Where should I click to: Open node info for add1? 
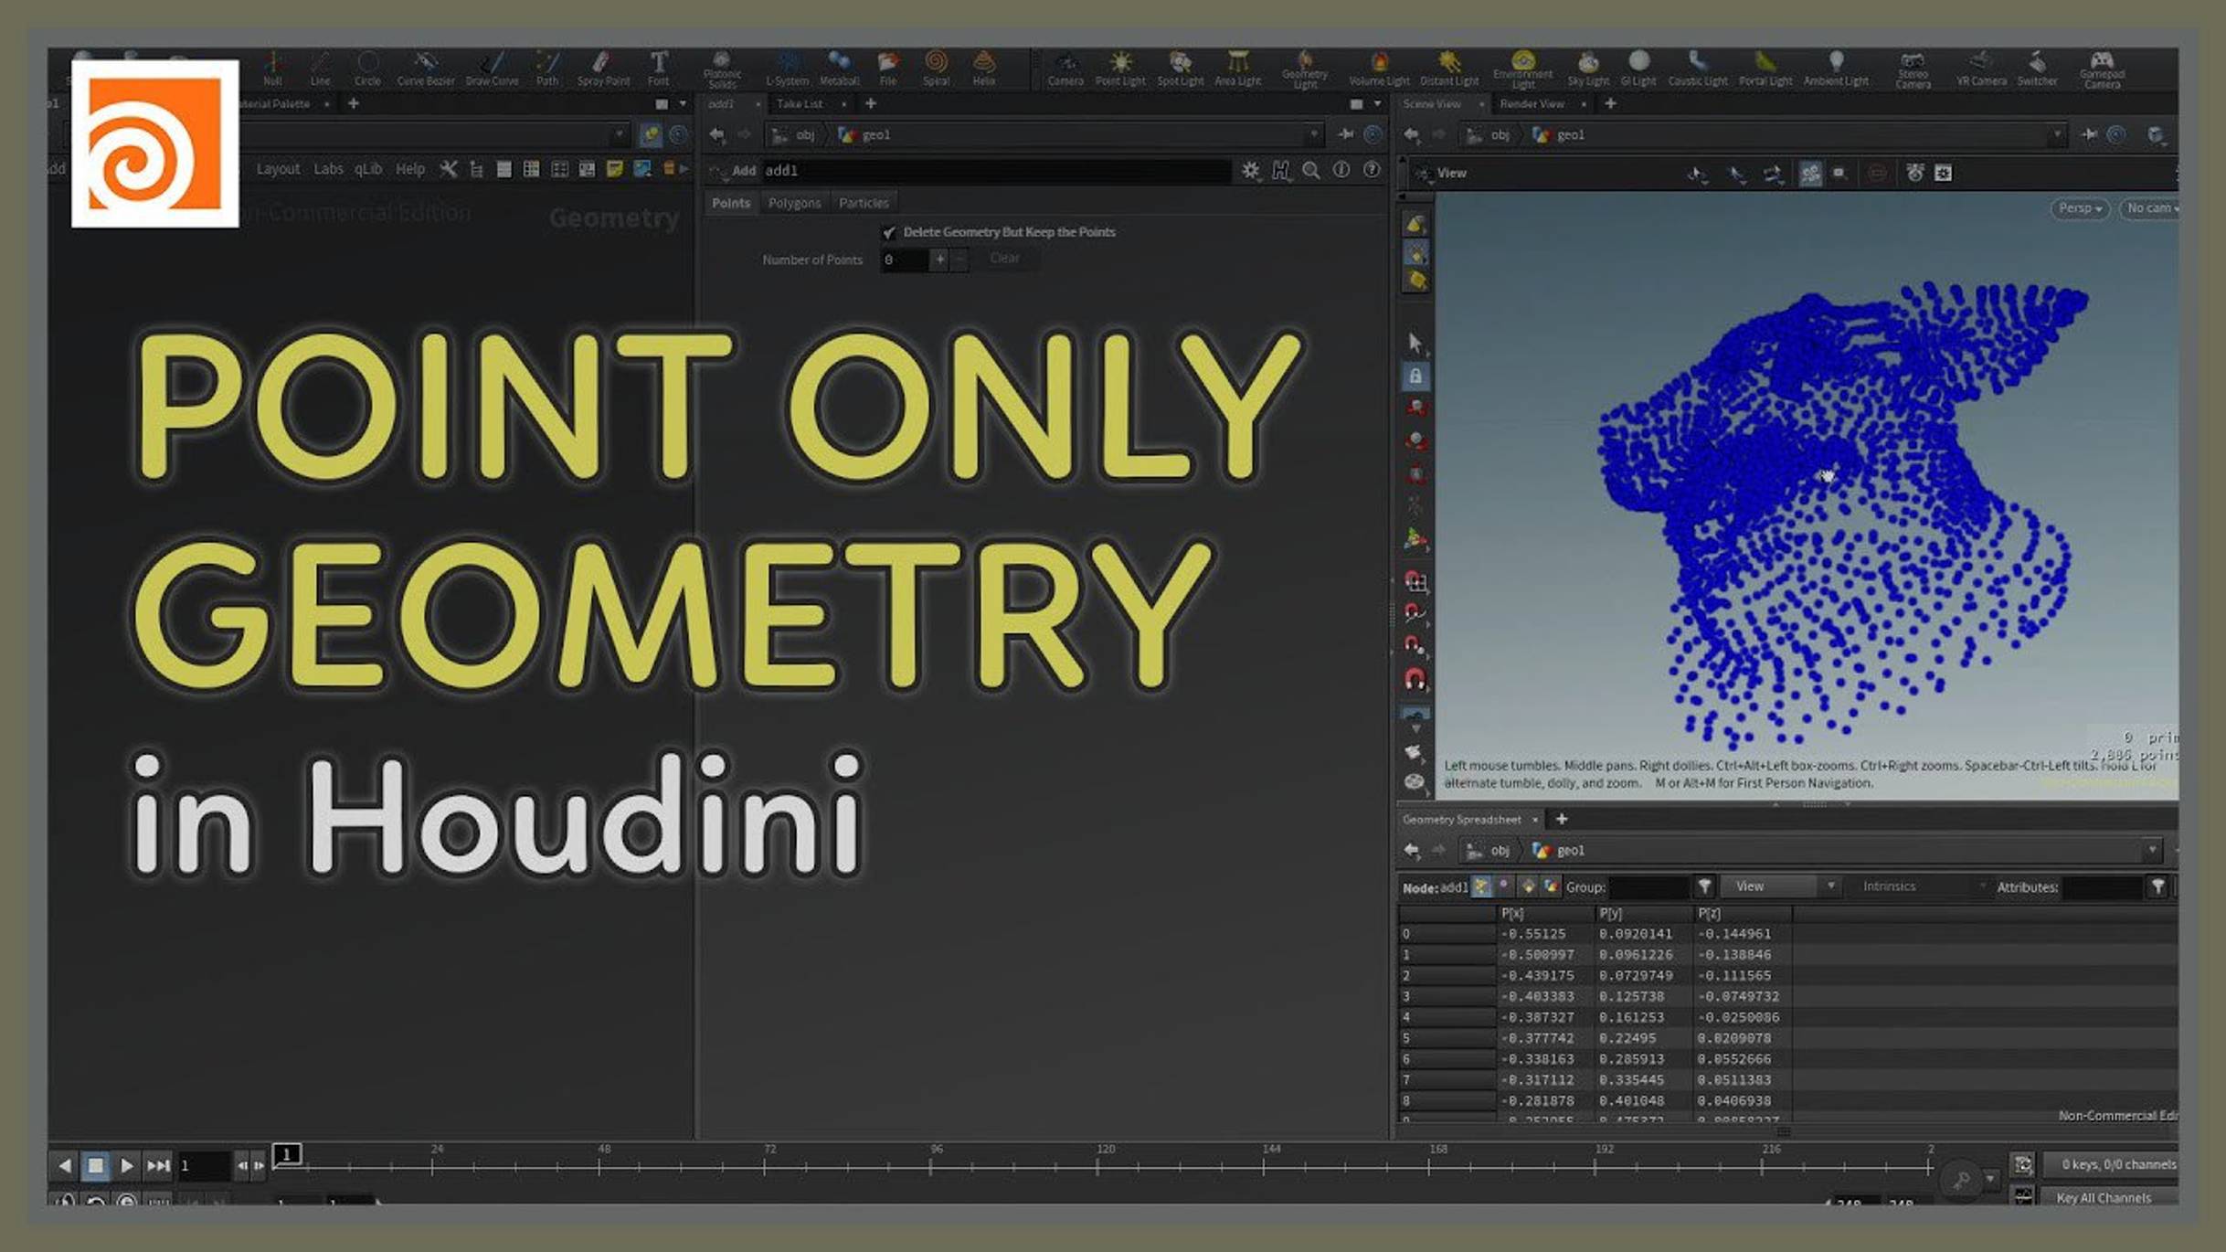[1341, 170]
